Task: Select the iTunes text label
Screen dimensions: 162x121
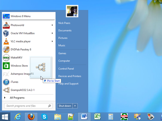Action: click(x=14, y=82)
